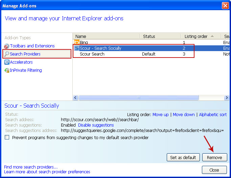This screenshot has width=231, height=178.
Task: Open Toolbars and Extensions add-on type
Action: [x=32, y=46]
